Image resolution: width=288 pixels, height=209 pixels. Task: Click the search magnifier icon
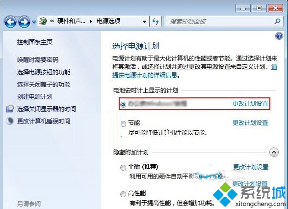(277, 21)
